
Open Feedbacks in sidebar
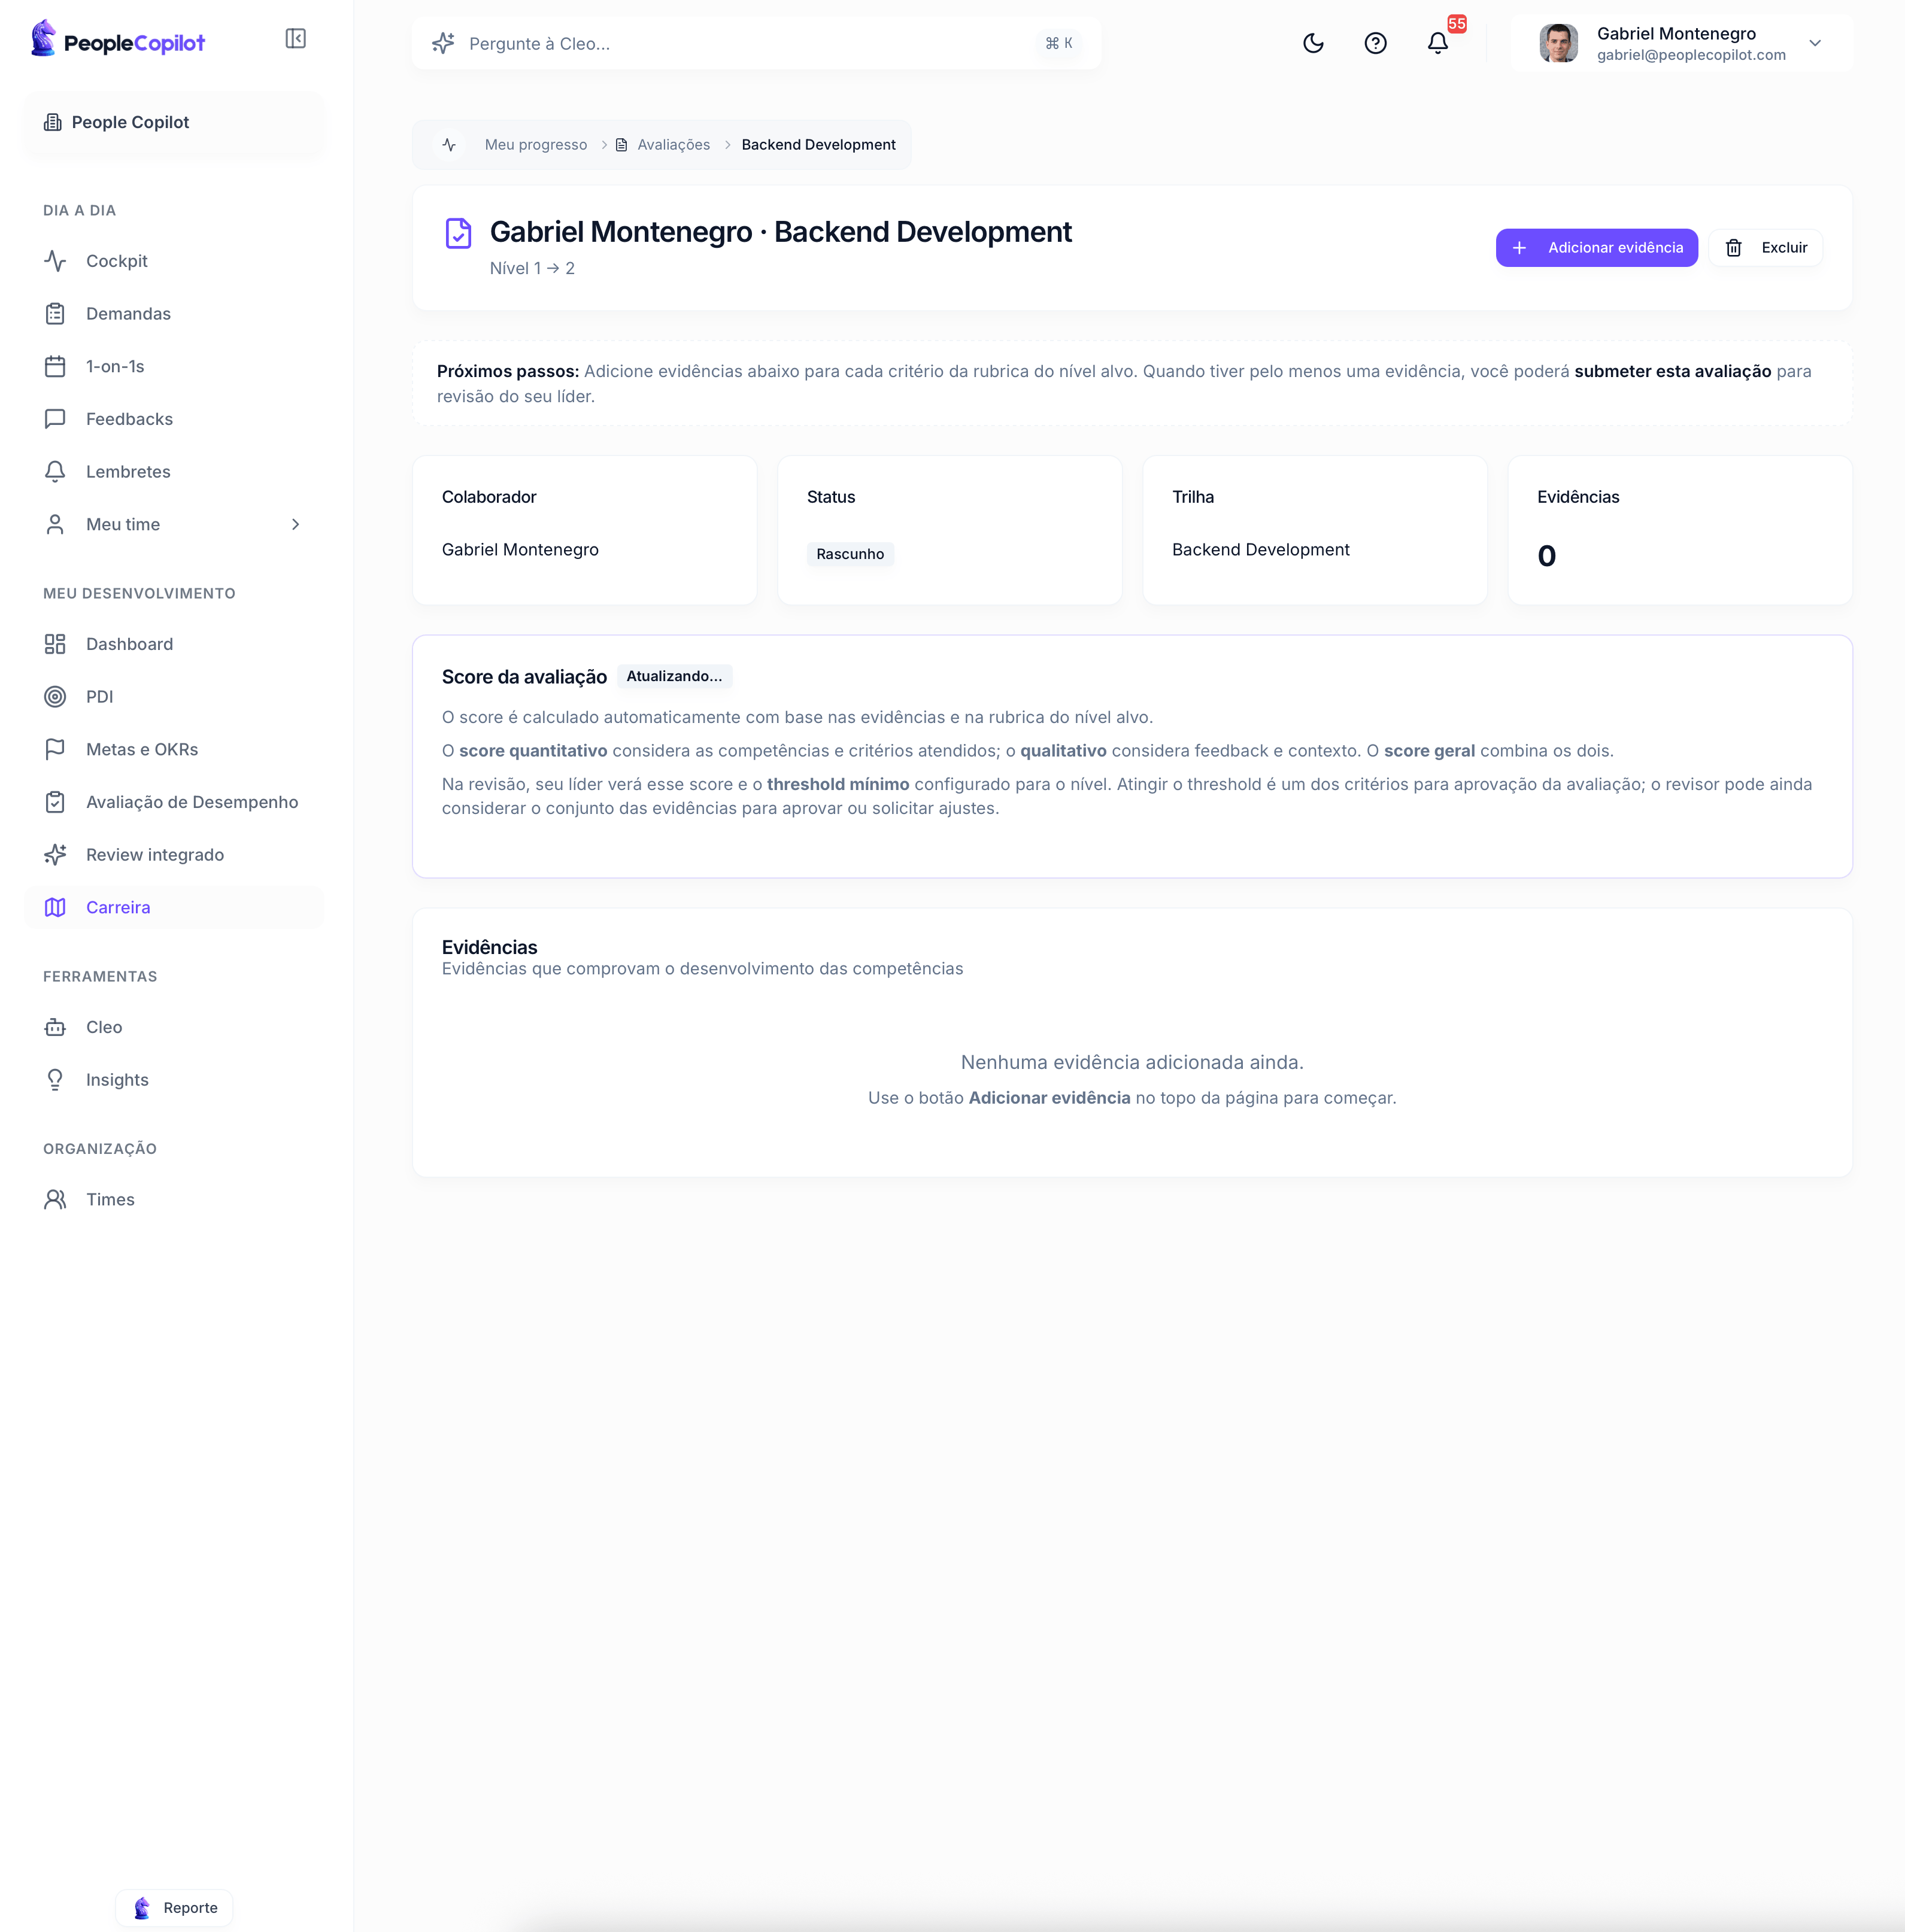[173, 419]
